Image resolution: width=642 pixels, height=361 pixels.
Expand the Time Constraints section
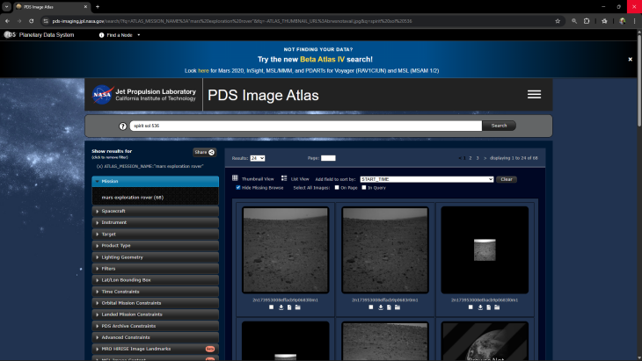pos(155,292)
